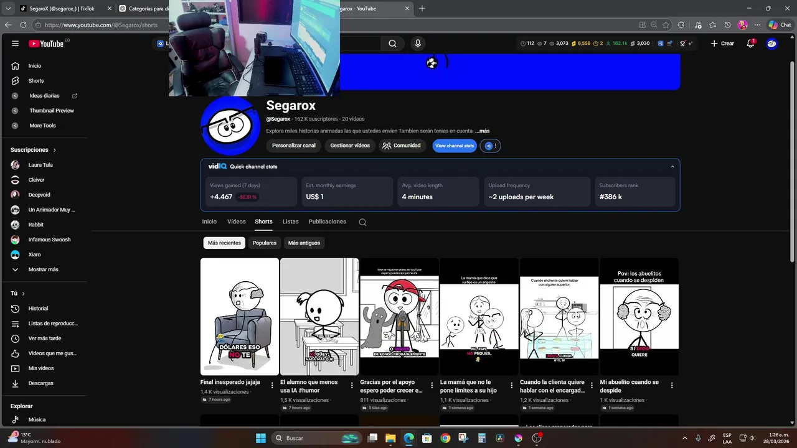Open browser settings three-dot menu
797x448 pixels.
pyautogui.click(x=757, y=25)
